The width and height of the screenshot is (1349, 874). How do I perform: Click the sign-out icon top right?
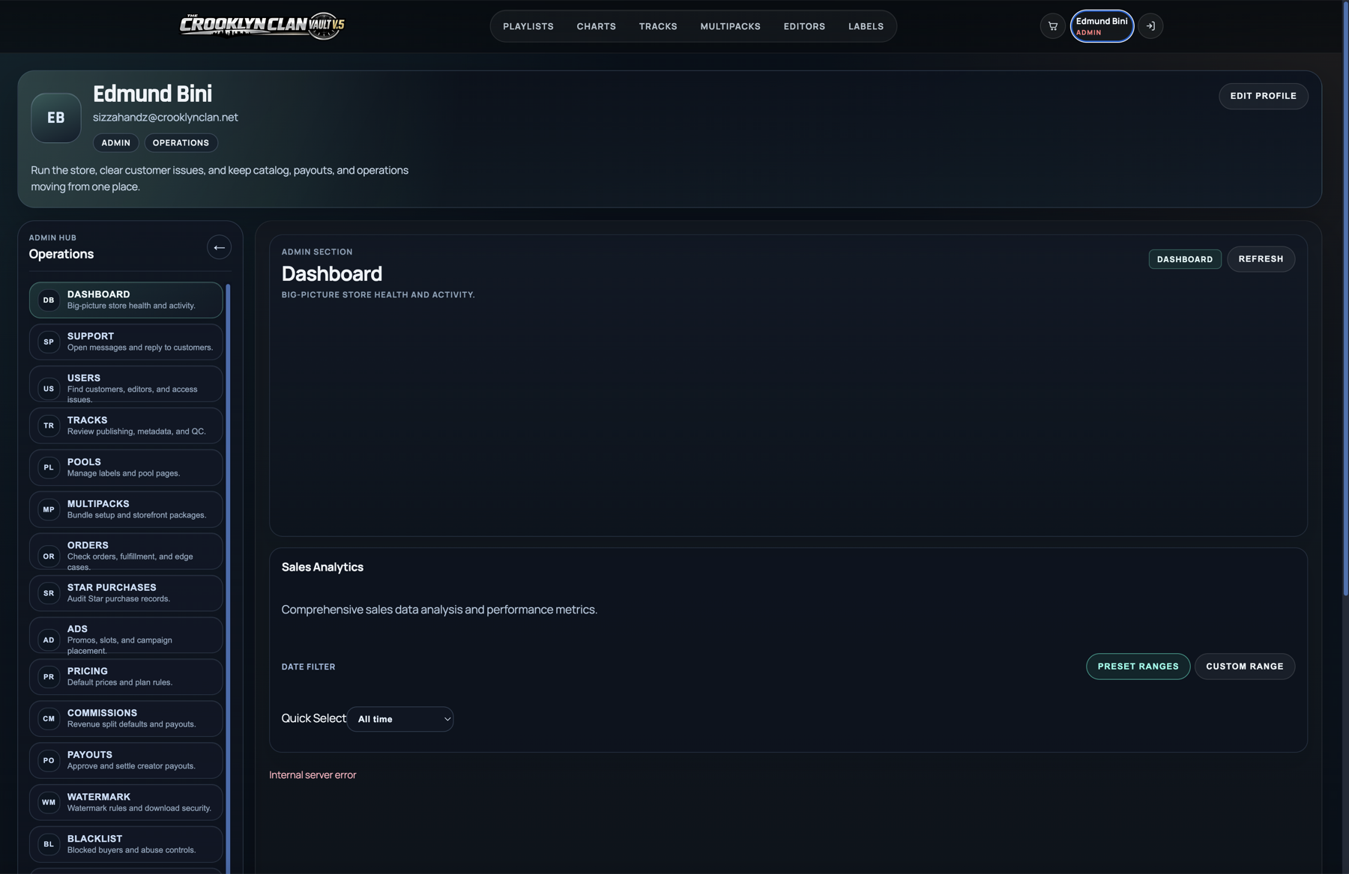pyautogui.click(x=1150, y=25)
